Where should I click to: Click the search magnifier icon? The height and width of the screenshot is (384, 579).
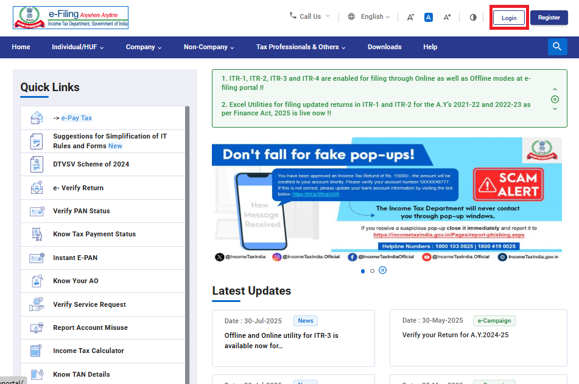557,47
